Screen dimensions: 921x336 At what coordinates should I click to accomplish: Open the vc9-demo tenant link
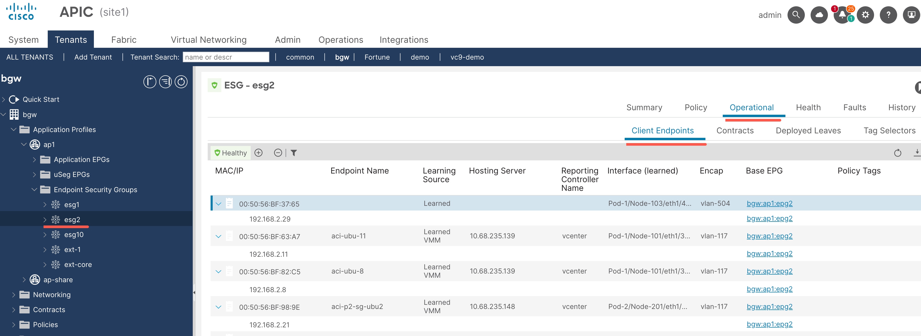(x=467, y=57)
